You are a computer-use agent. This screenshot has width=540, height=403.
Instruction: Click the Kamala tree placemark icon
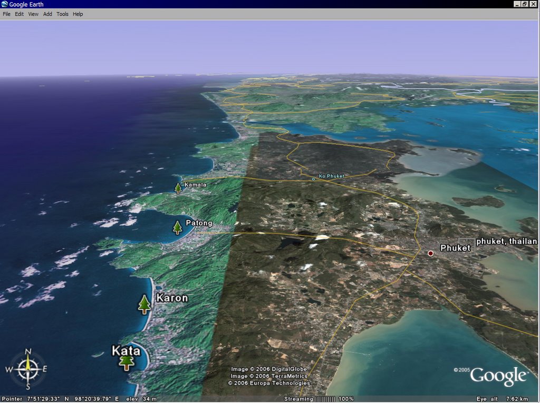(178, 188)
